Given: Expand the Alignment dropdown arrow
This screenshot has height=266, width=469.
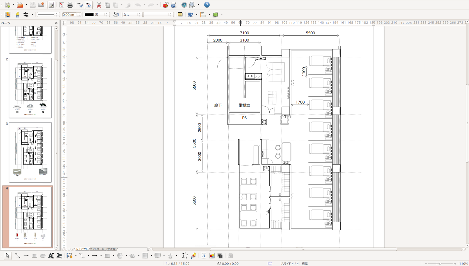Looking at the screenshot, I should pos(209,14).
